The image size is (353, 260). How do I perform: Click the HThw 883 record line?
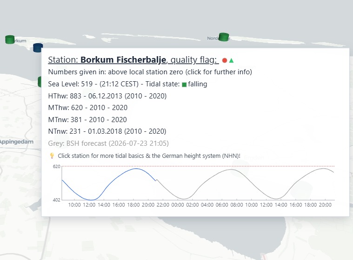click(107, 96)
